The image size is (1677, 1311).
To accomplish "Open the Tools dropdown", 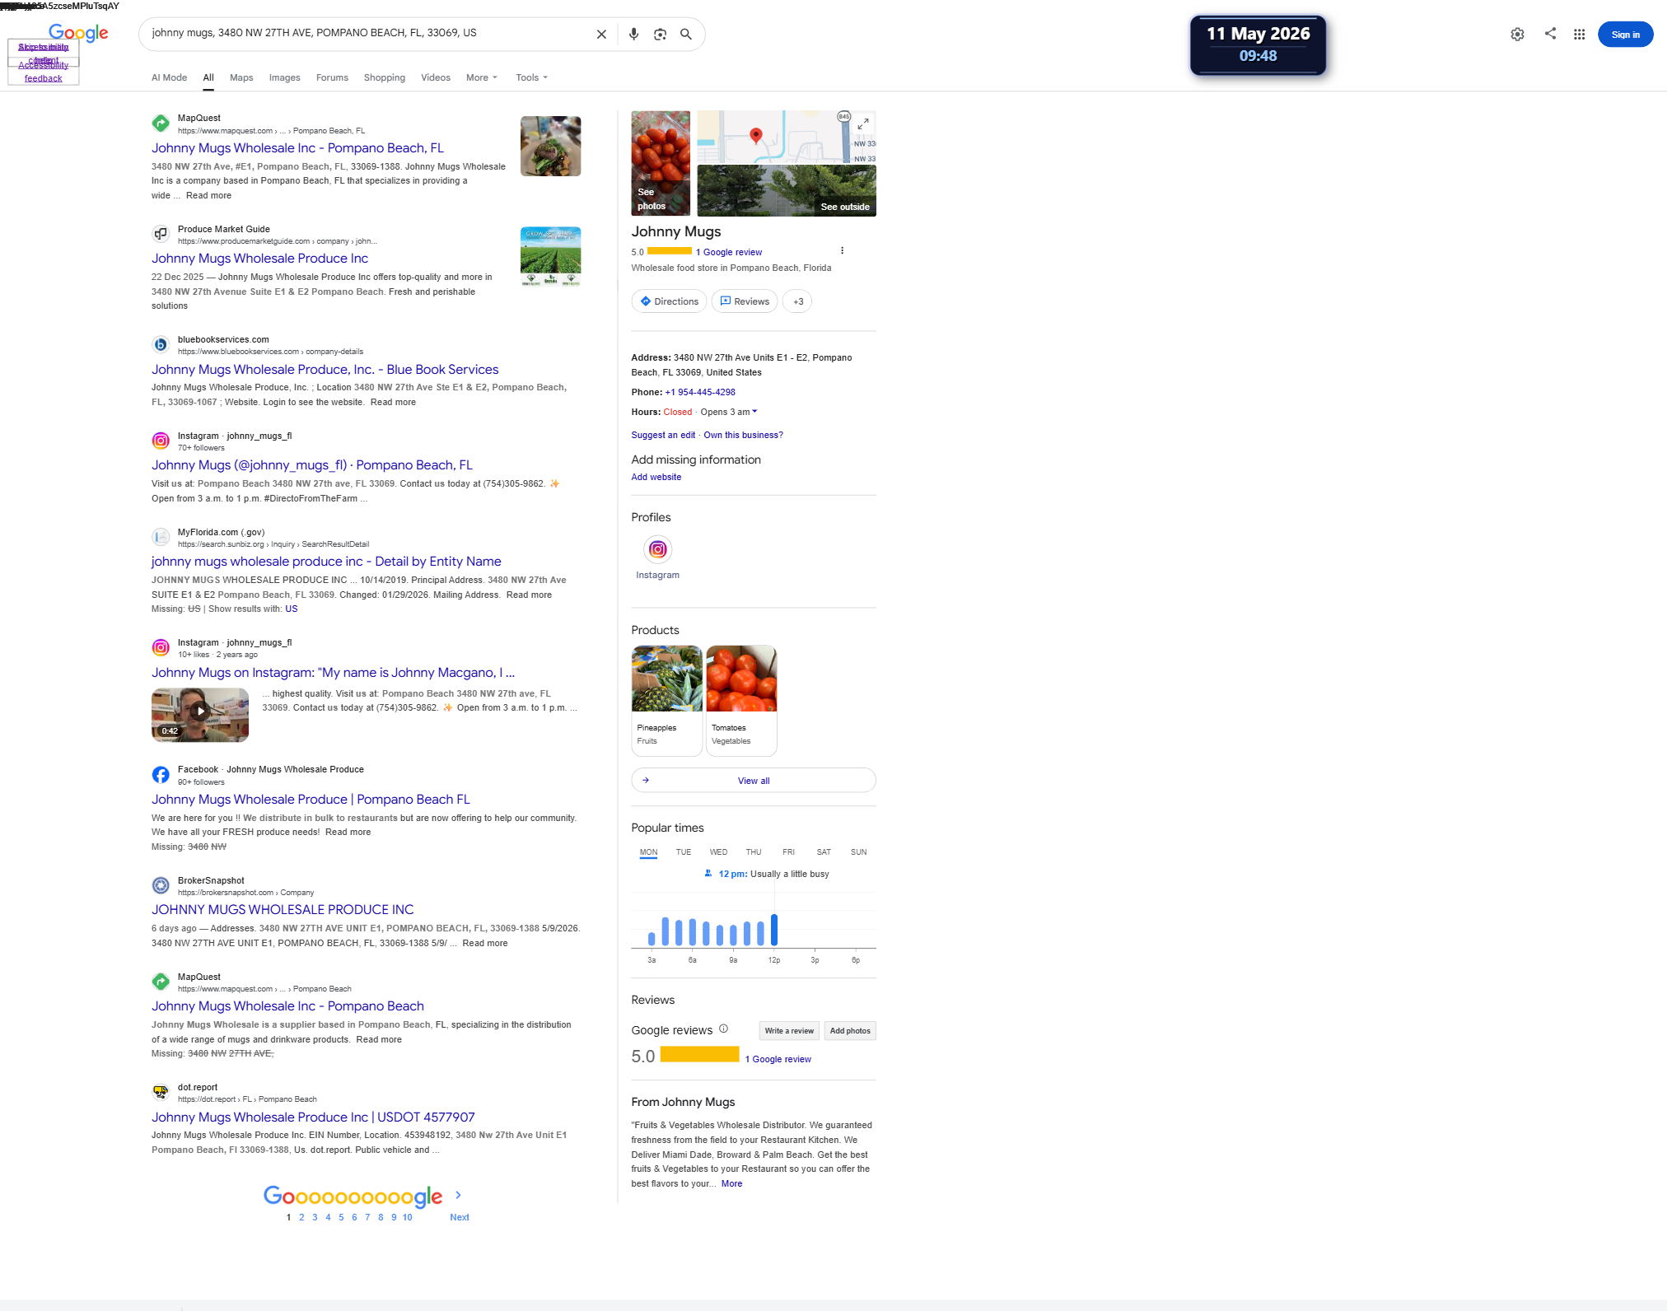I will (531, 77).
